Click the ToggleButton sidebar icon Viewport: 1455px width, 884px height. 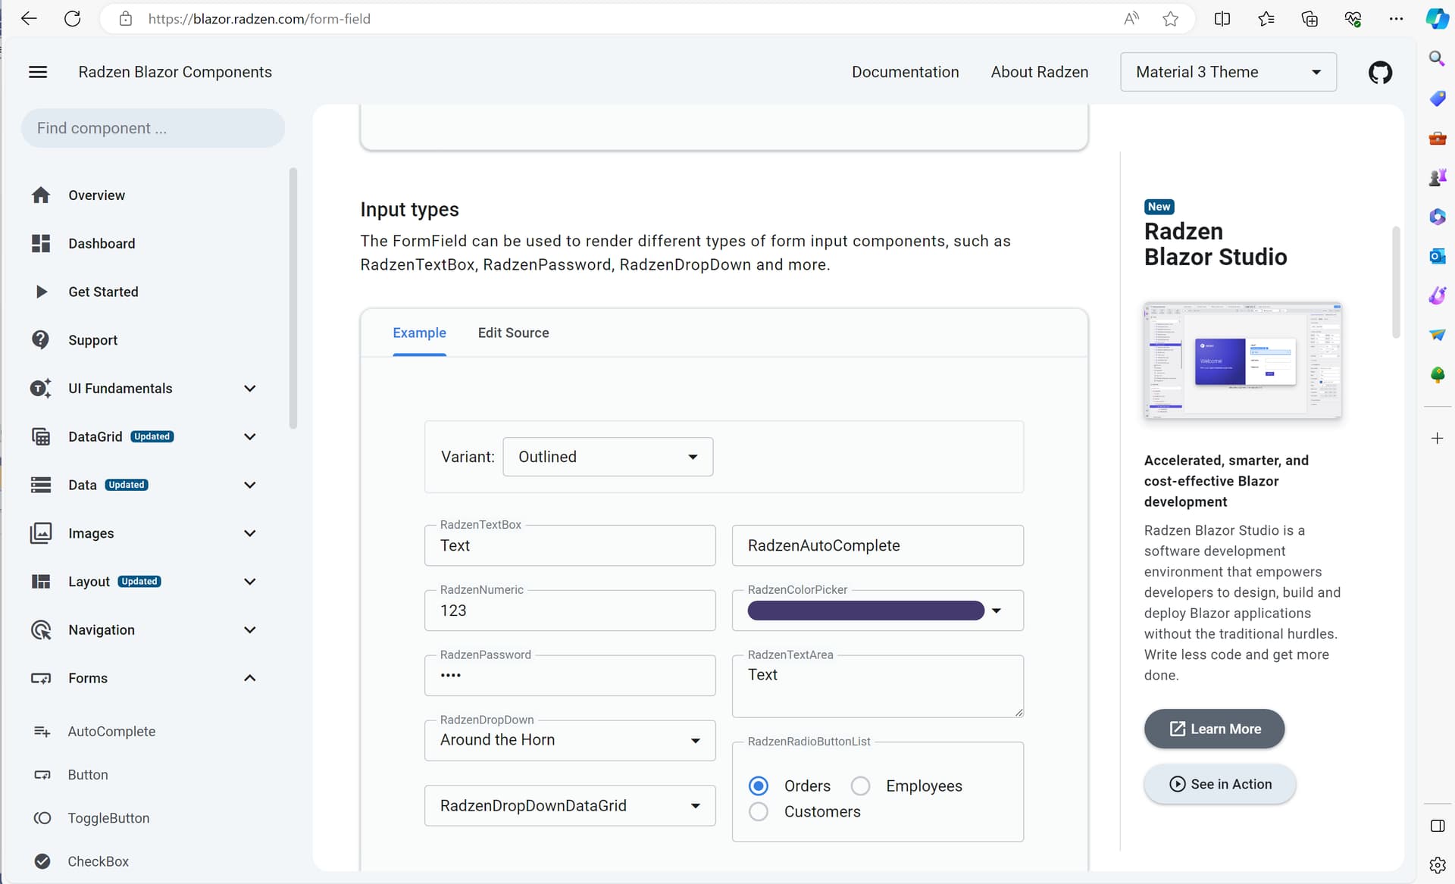42,818
